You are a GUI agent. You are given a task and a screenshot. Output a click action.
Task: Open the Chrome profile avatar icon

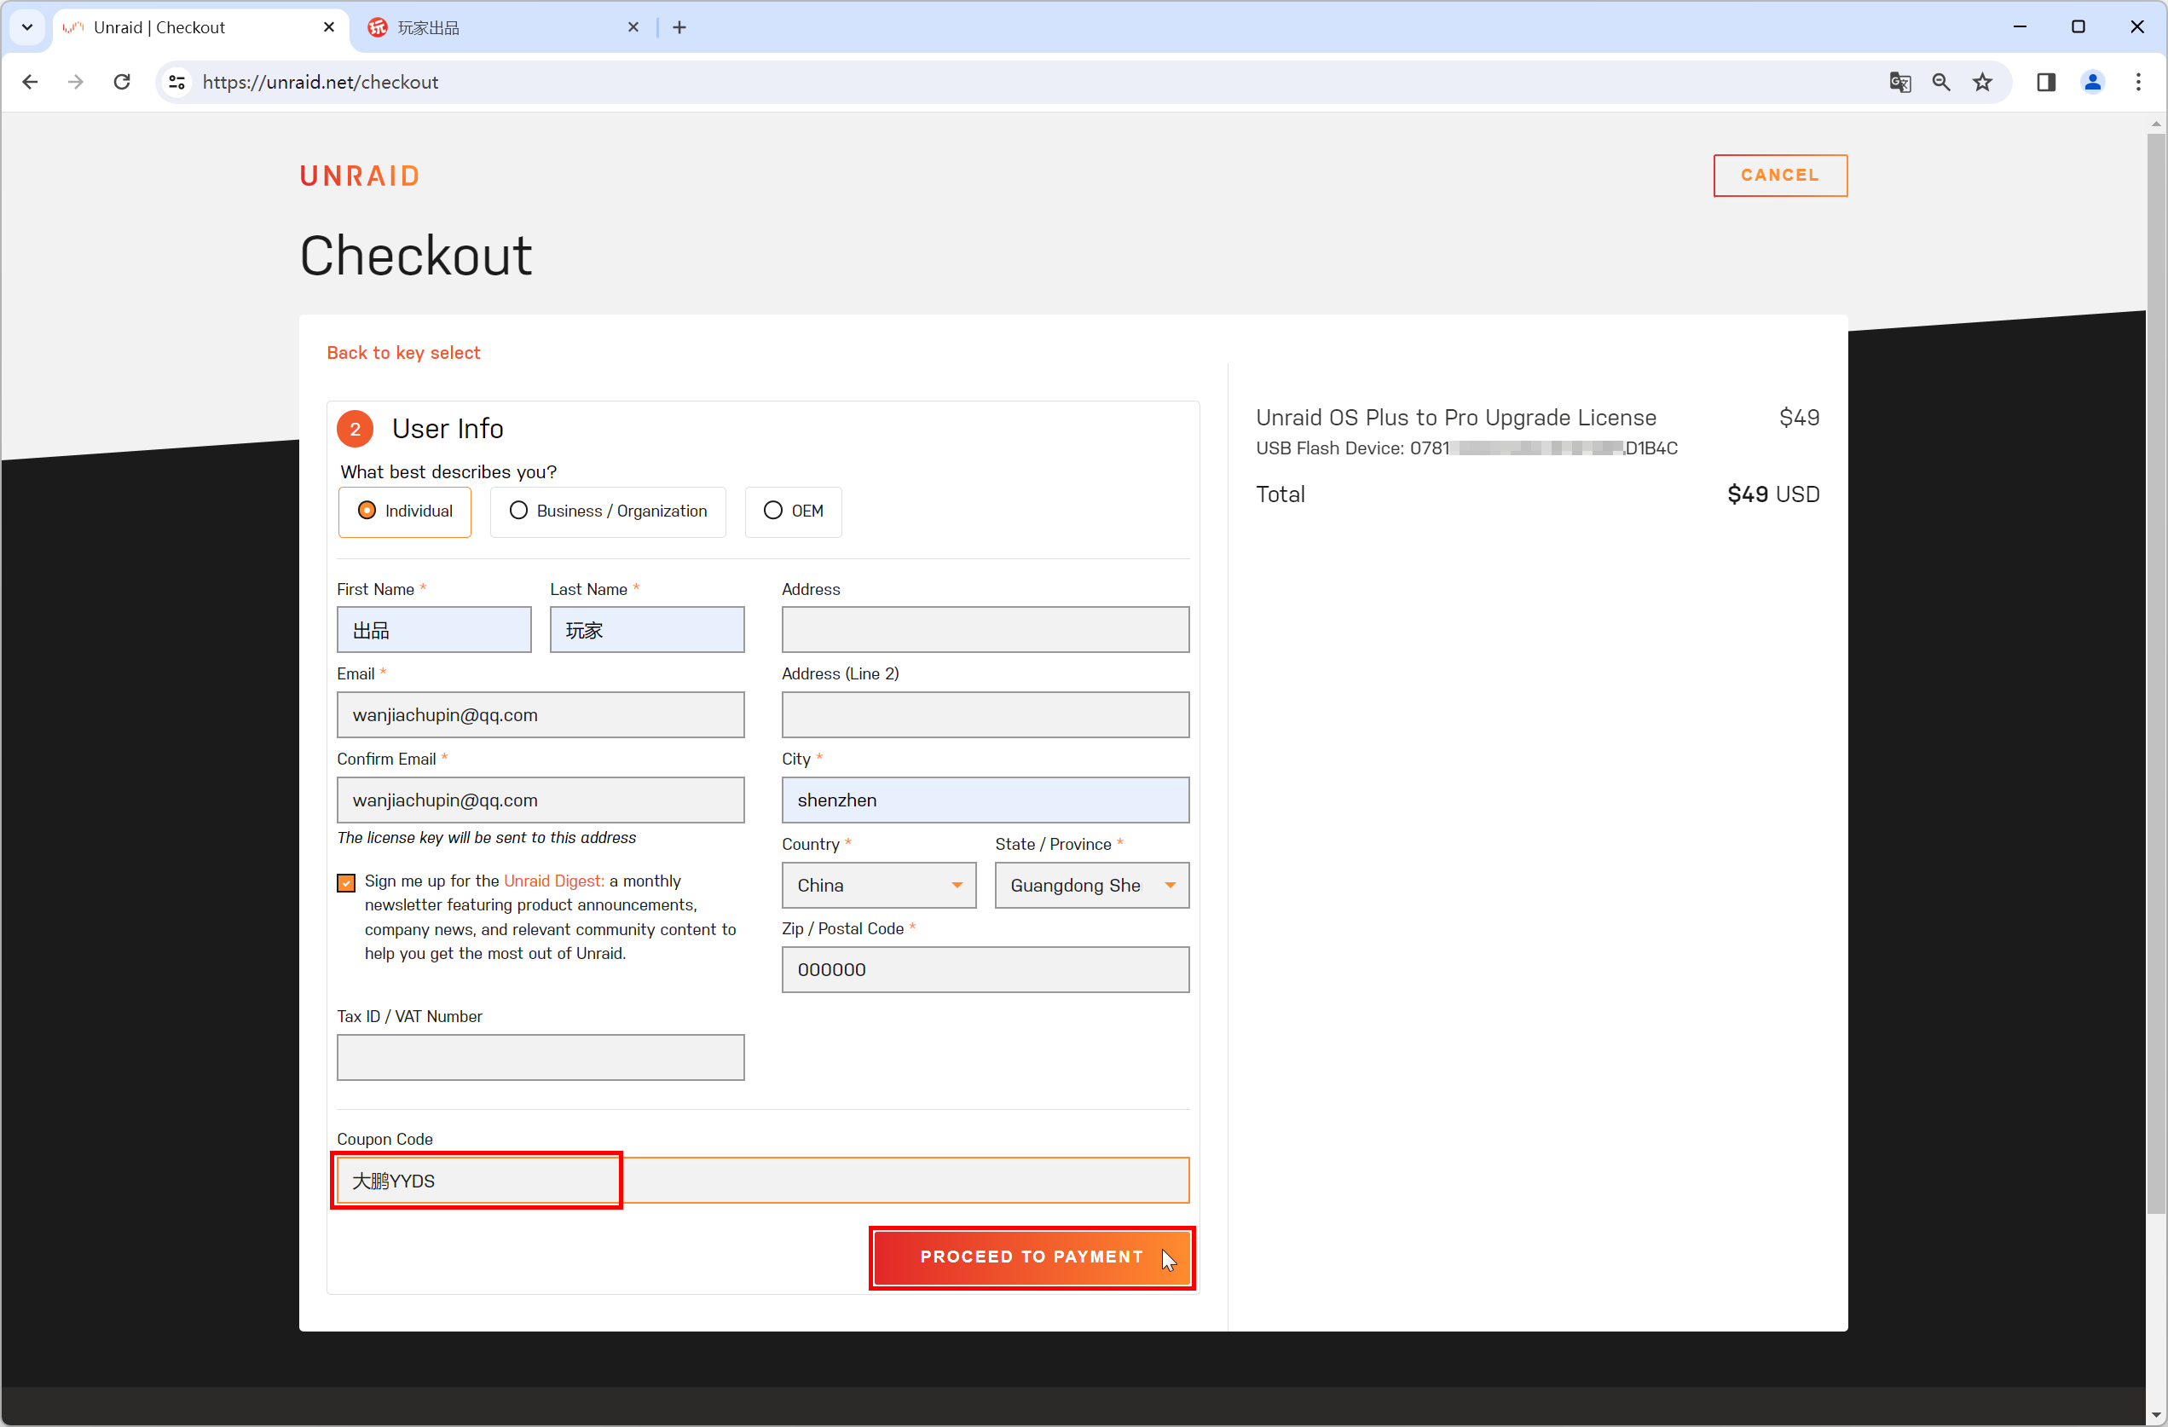click(2092, 82)
